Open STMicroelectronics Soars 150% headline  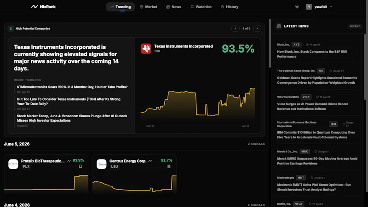(x=72, y=87)
